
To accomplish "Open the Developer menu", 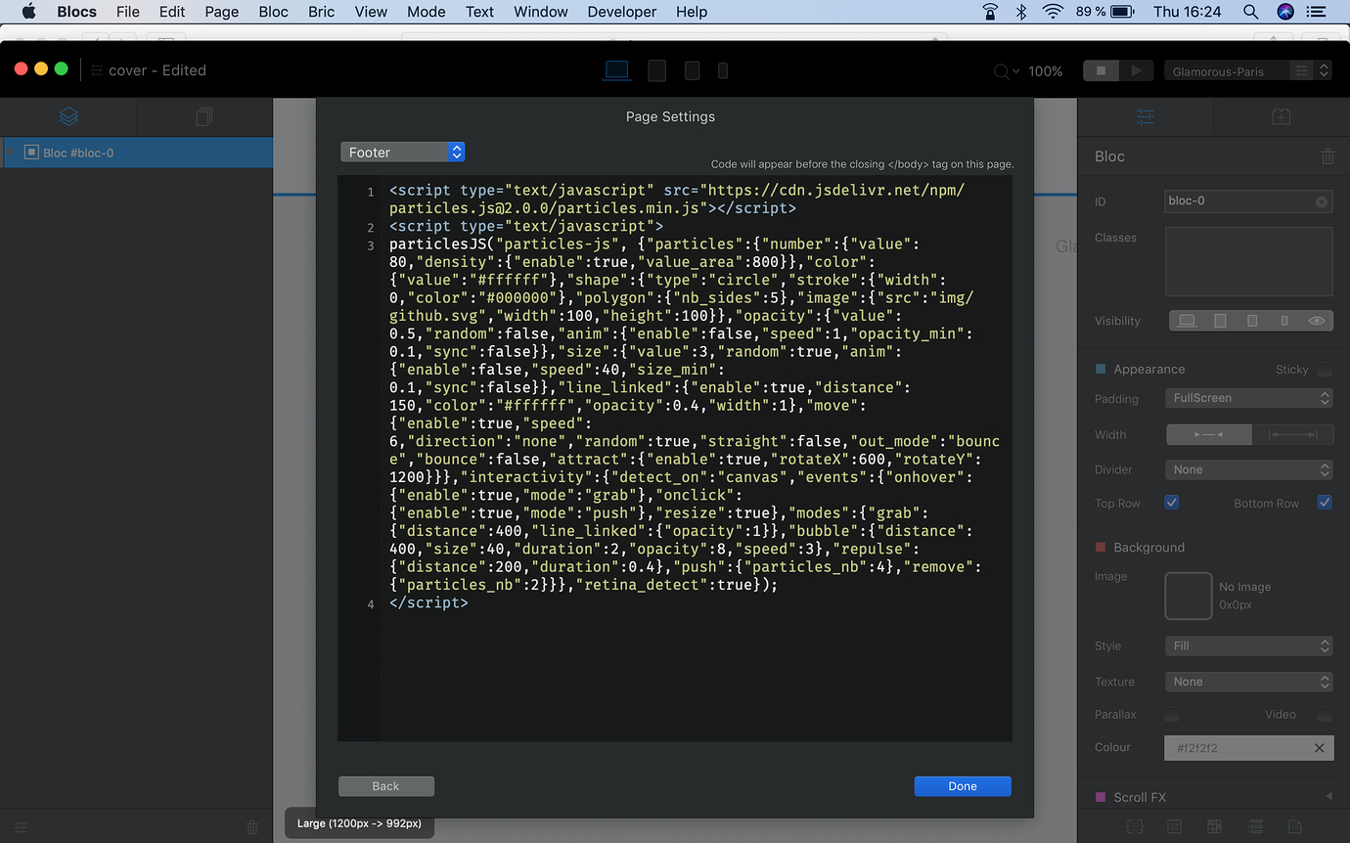I will [x=621, y=12].
